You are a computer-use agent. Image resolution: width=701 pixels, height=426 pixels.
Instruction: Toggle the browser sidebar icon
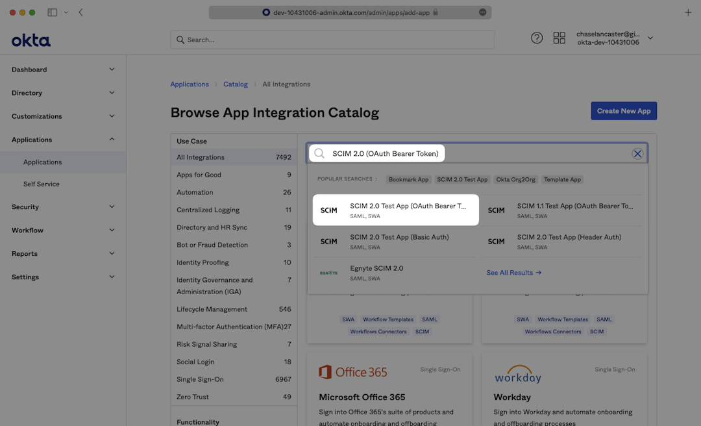[52, 12]
